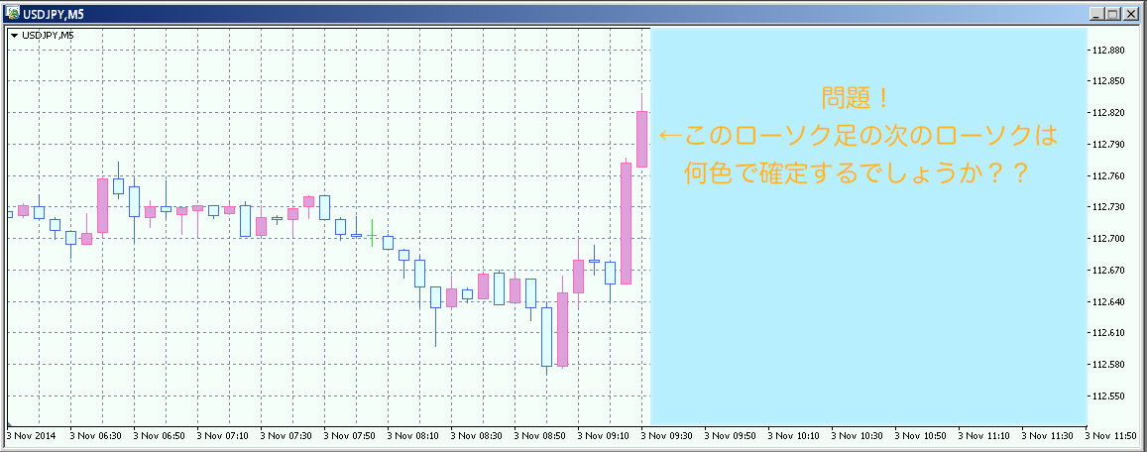
Task: Open the USDJPY,M5 dropdown triangle in the chart
Action: [14, 35]
